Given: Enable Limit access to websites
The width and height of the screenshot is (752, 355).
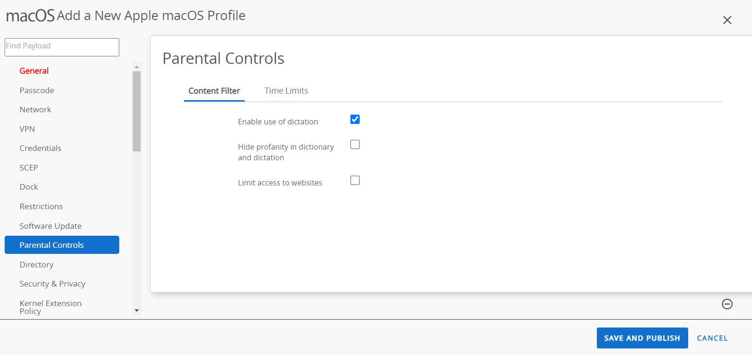Looking at the screenshot, I should (355, 180).
